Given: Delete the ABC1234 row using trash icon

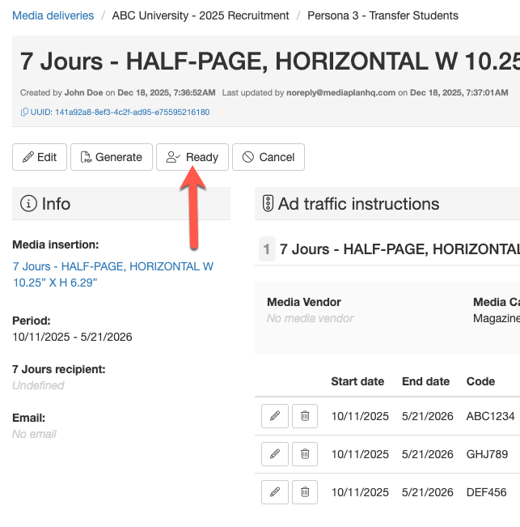Looking at the screenshot, I should (x=305, y=416).
